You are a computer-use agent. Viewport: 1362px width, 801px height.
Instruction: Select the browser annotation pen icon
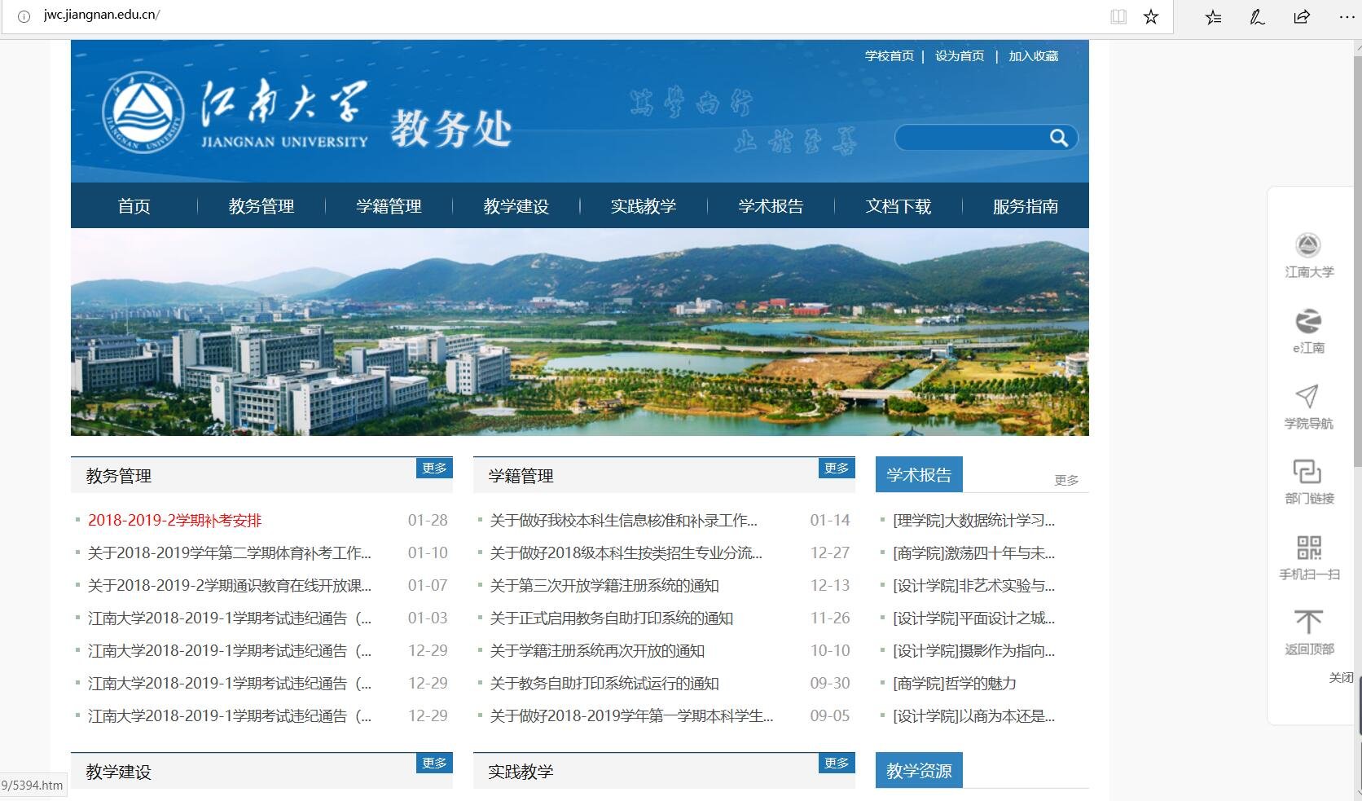click(x=1256, y=16)
